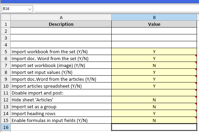Screen dimensions: 199x132
Task: Select 'Enable formulas in input fields (Y/N)' cell
Action: tap(61, 120)
